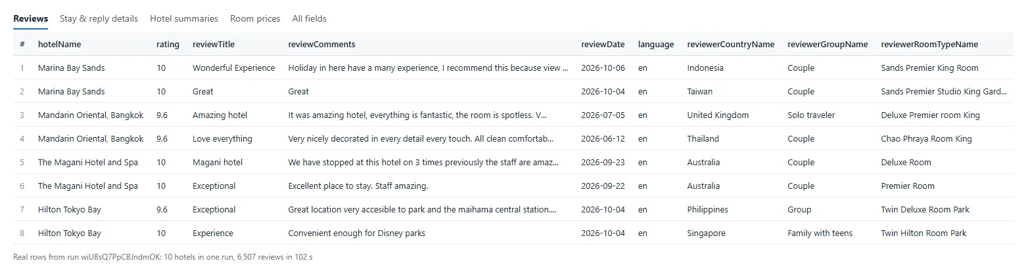Viewport: 1026px width, 280px height.
Task: Click the Indonesia country cell
Action: click(705, 68)
